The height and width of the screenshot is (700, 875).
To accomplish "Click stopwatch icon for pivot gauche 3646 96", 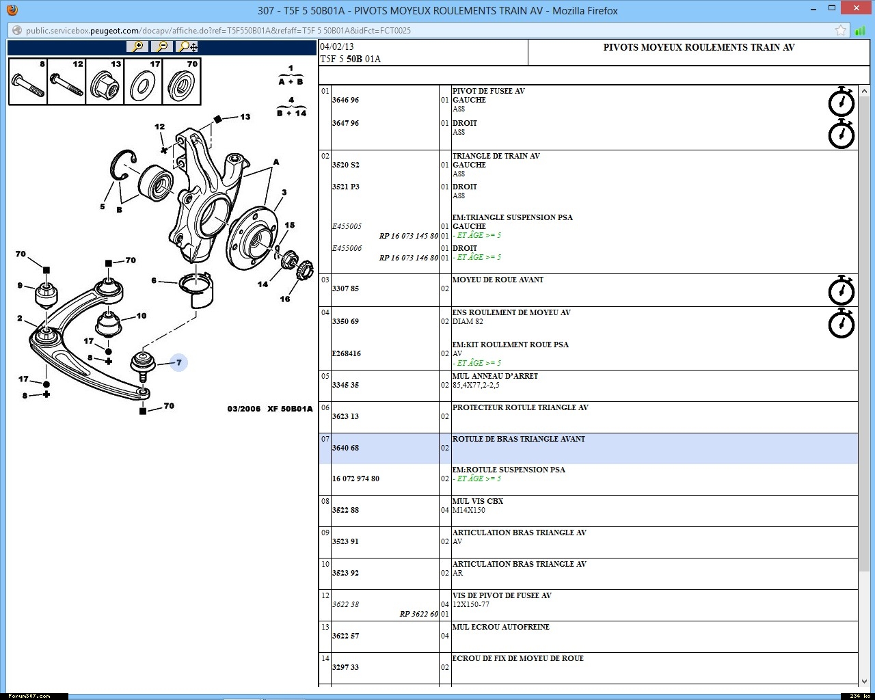I will point(841,102).
